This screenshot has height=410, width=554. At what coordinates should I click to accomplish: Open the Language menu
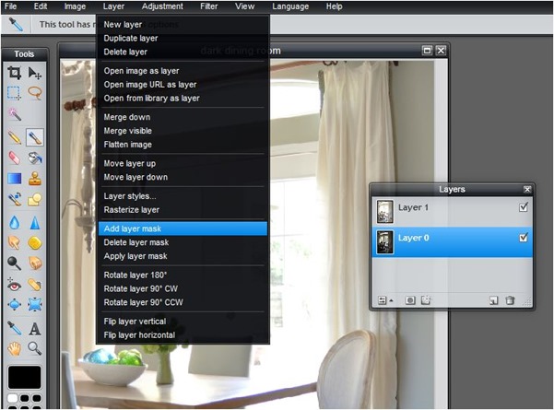[290, 6]
